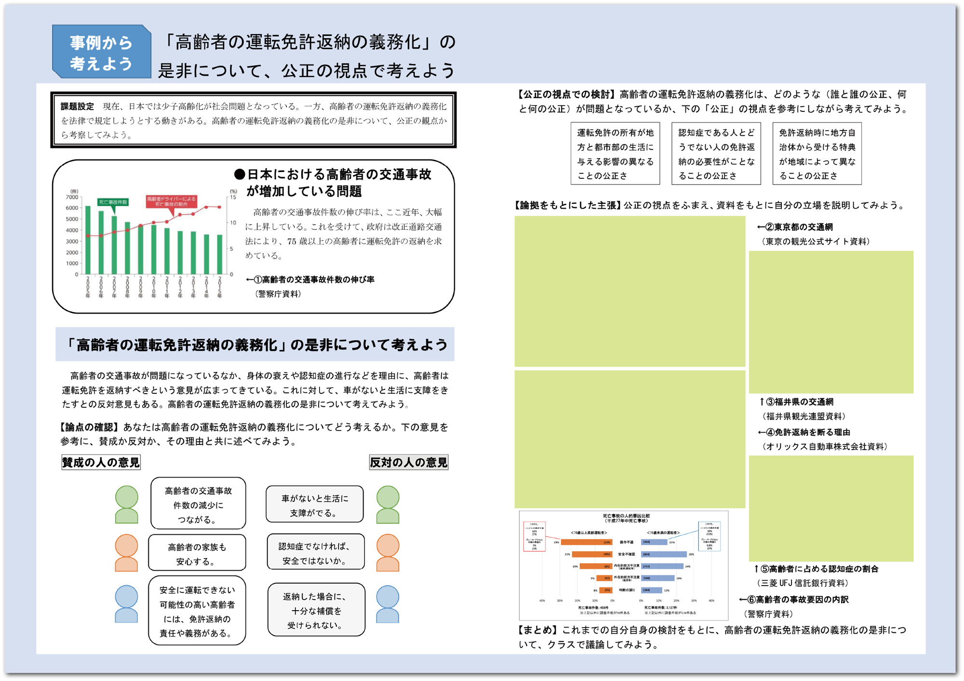
Task: Click paragraph starting 高齢者の交通事故件数の伸び率は
Action: pos(343,234)
